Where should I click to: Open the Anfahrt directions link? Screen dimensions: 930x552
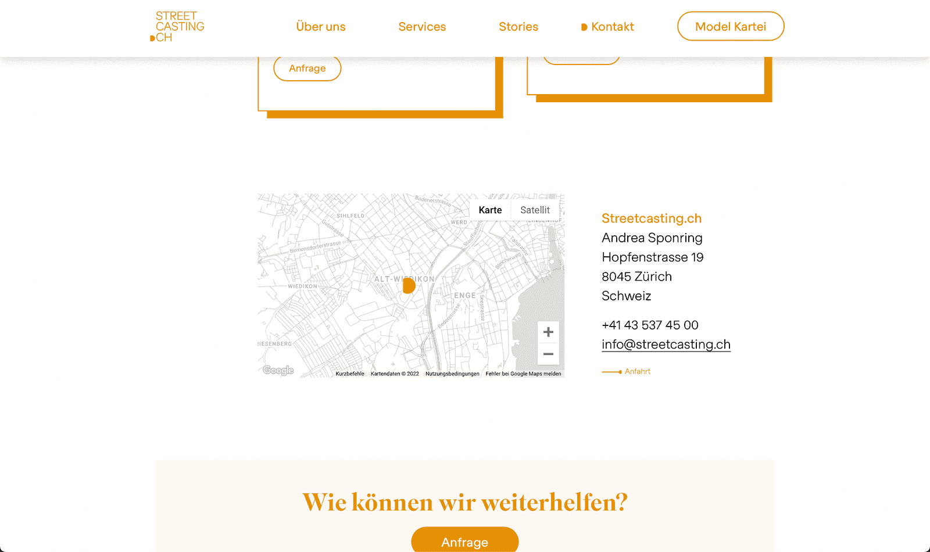(637, 372)
